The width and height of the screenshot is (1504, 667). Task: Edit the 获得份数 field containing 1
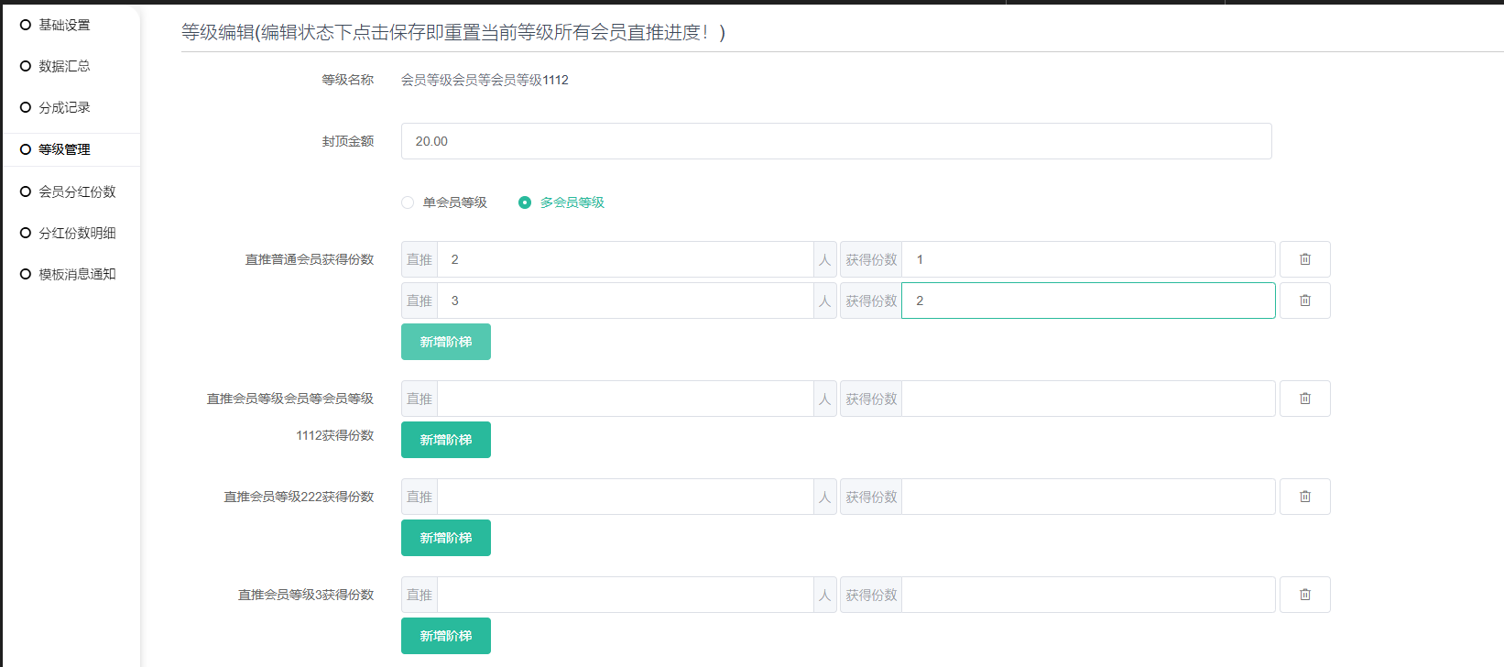1088,259
